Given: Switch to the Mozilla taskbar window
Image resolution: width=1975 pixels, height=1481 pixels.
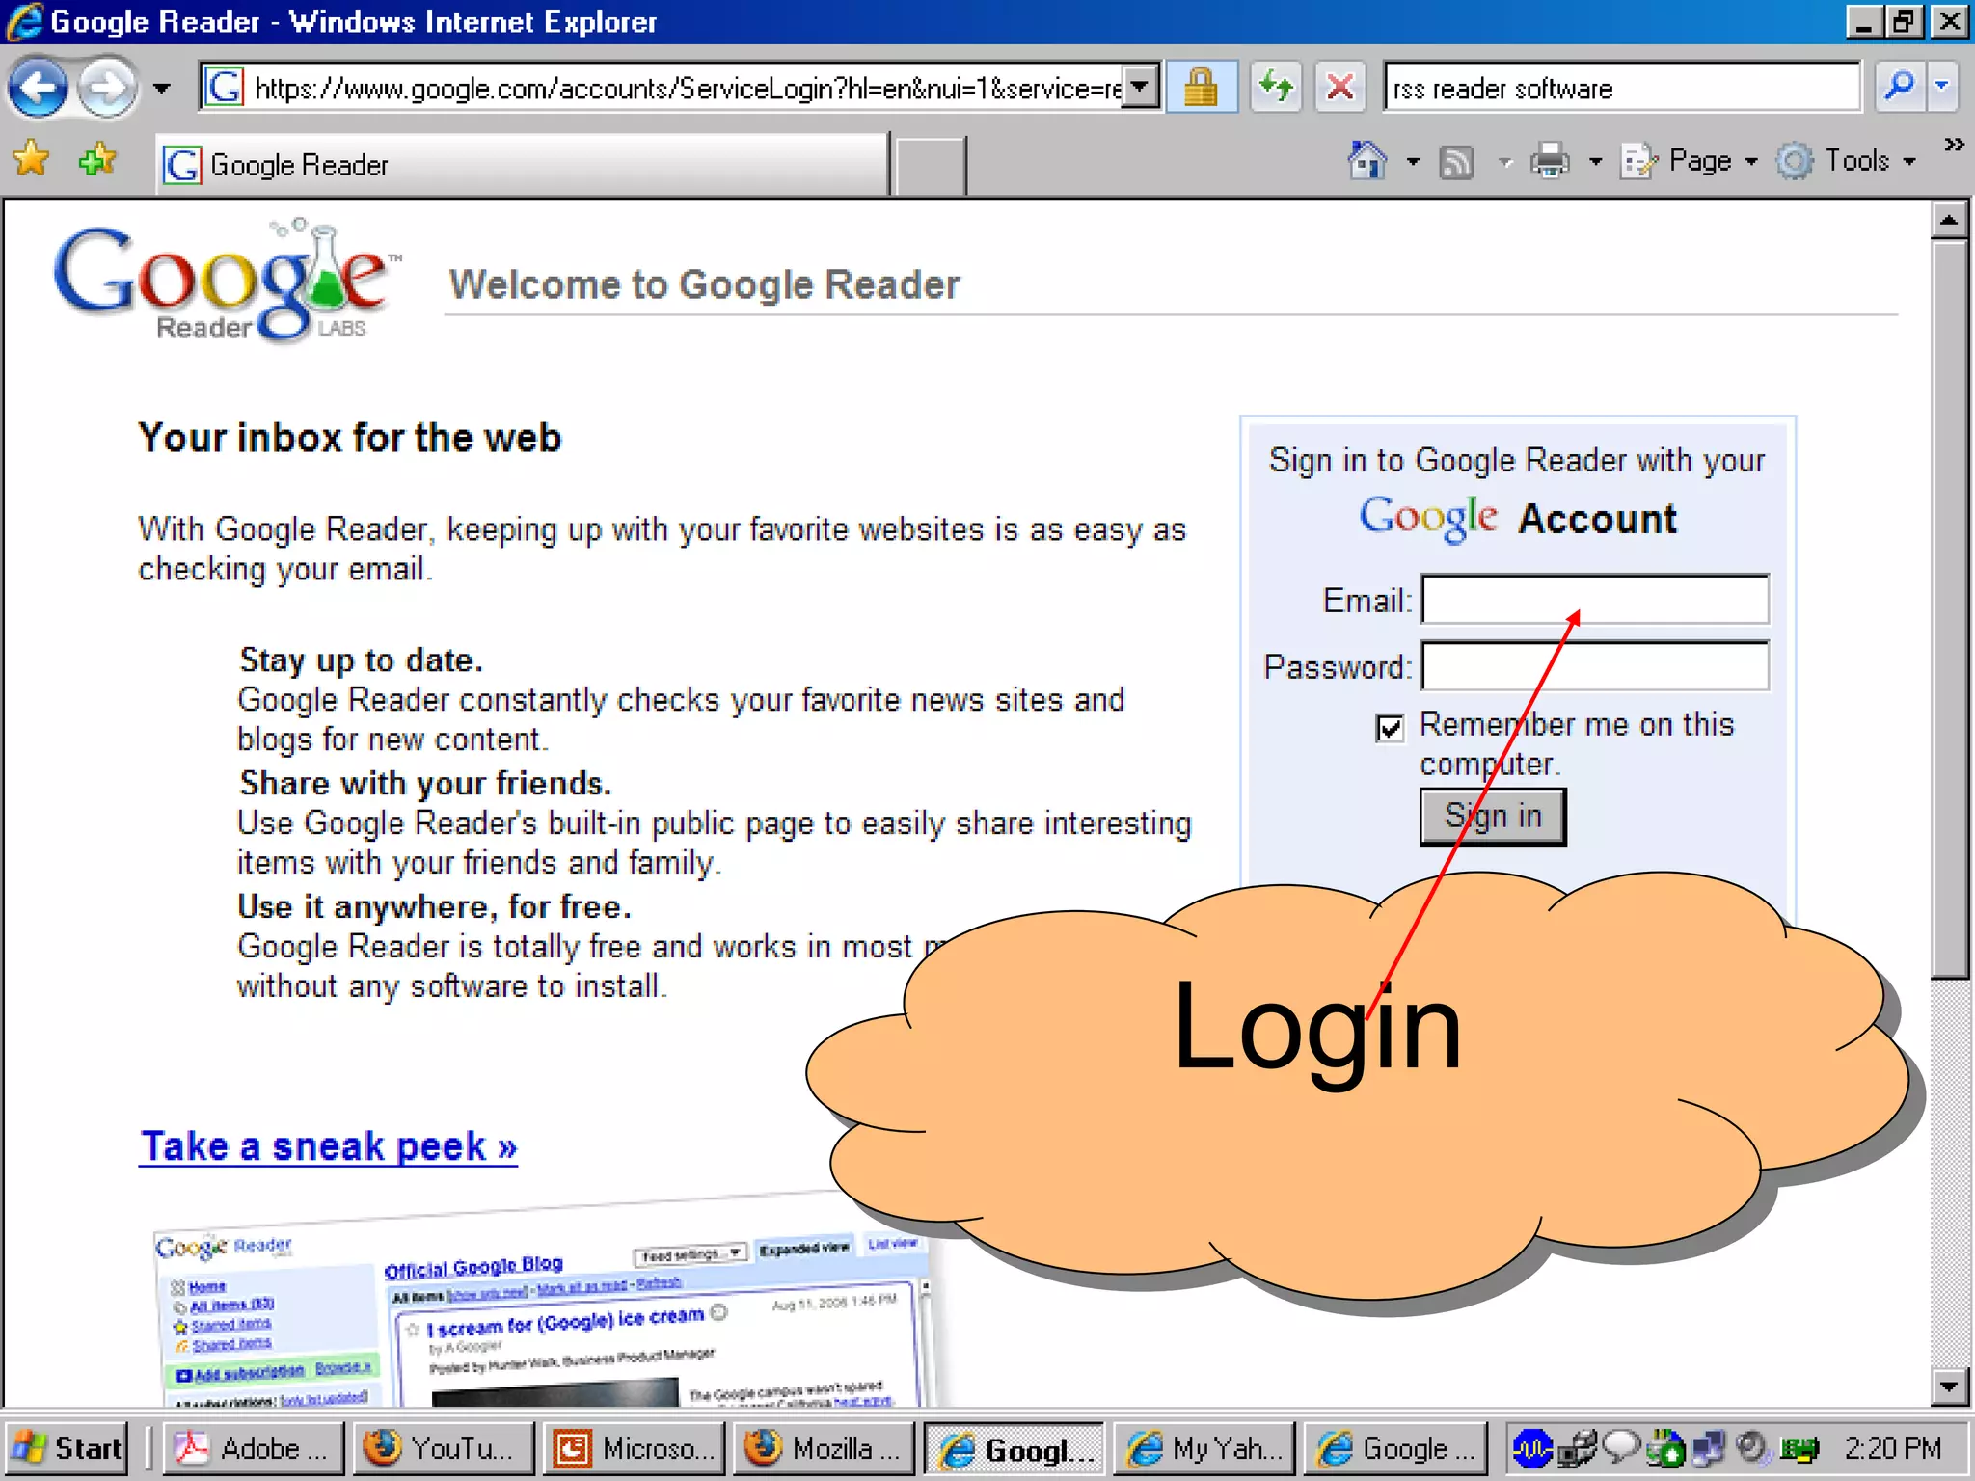Looking at the screenshot, I should [x=823, y=1448].
